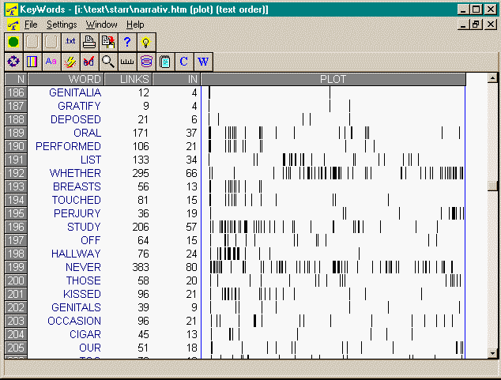Open the Settings menu

pyautogui.click(x=62, y=24)
